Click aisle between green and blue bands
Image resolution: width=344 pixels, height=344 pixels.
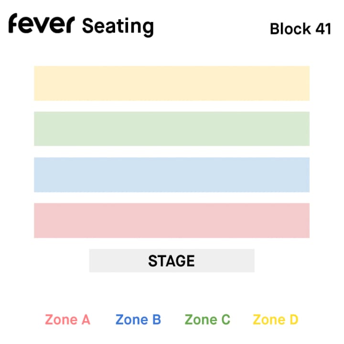point(172,151)
